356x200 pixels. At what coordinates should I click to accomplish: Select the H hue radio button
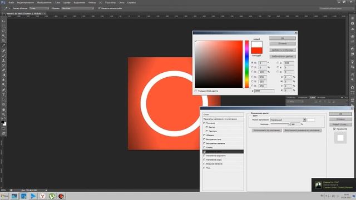252,63
